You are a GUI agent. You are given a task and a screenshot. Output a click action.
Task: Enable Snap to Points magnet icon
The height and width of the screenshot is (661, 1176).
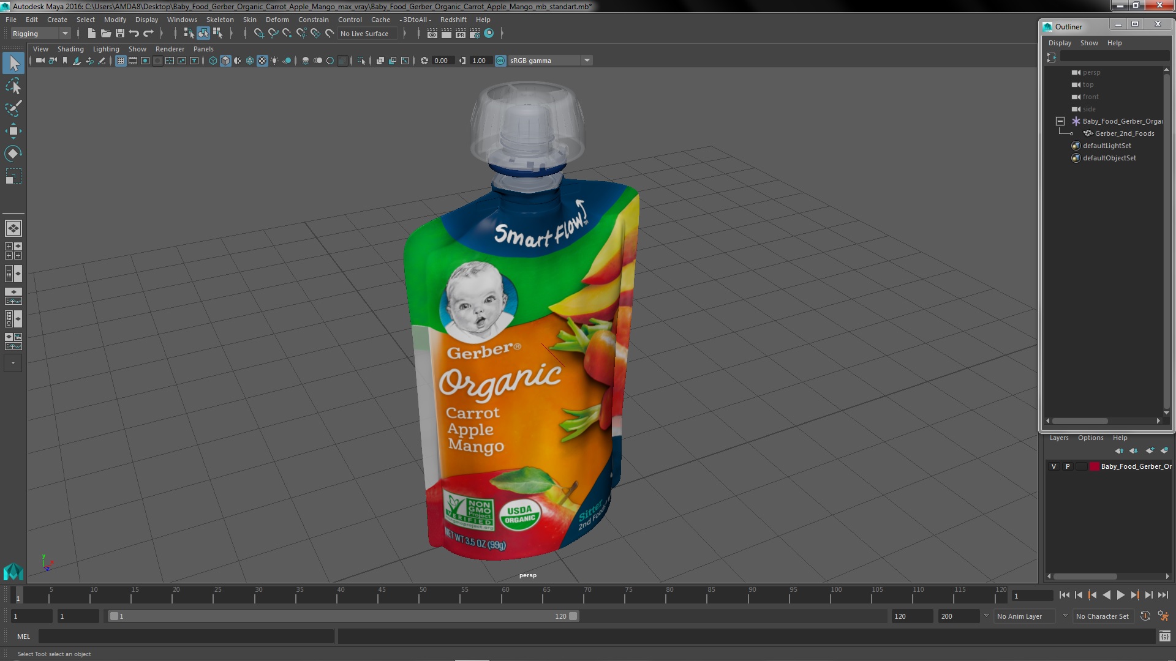pyautogui.click(x=287, y=34)
